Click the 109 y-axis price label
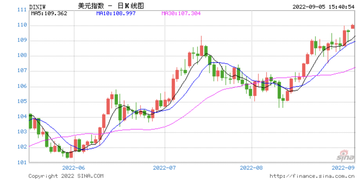 point(22,40)
